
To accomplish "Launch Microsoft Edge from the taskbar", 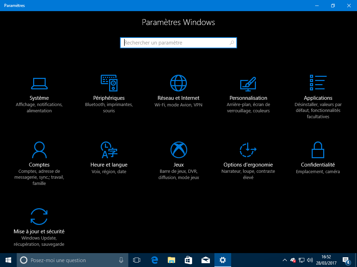I will [x=154, y=260].
